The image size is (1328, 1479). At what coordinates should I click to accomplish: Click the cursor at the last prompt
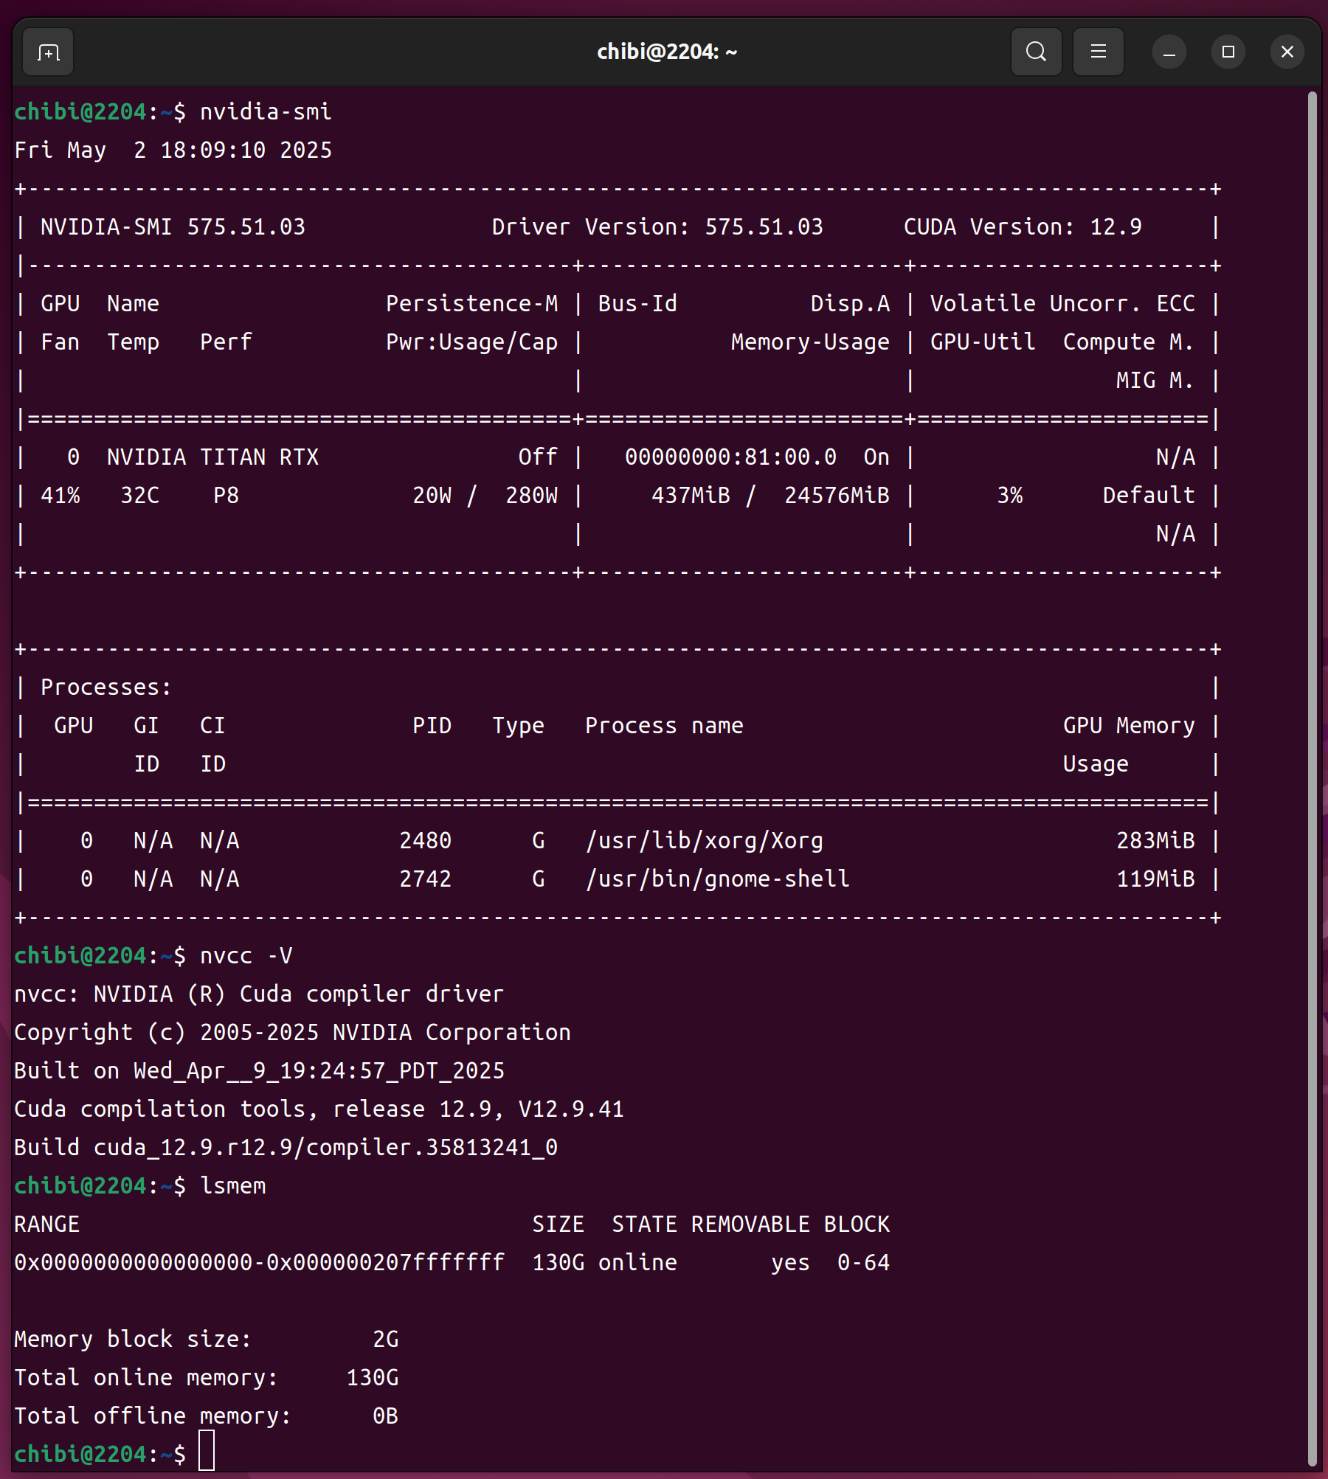pos(207,1453)
